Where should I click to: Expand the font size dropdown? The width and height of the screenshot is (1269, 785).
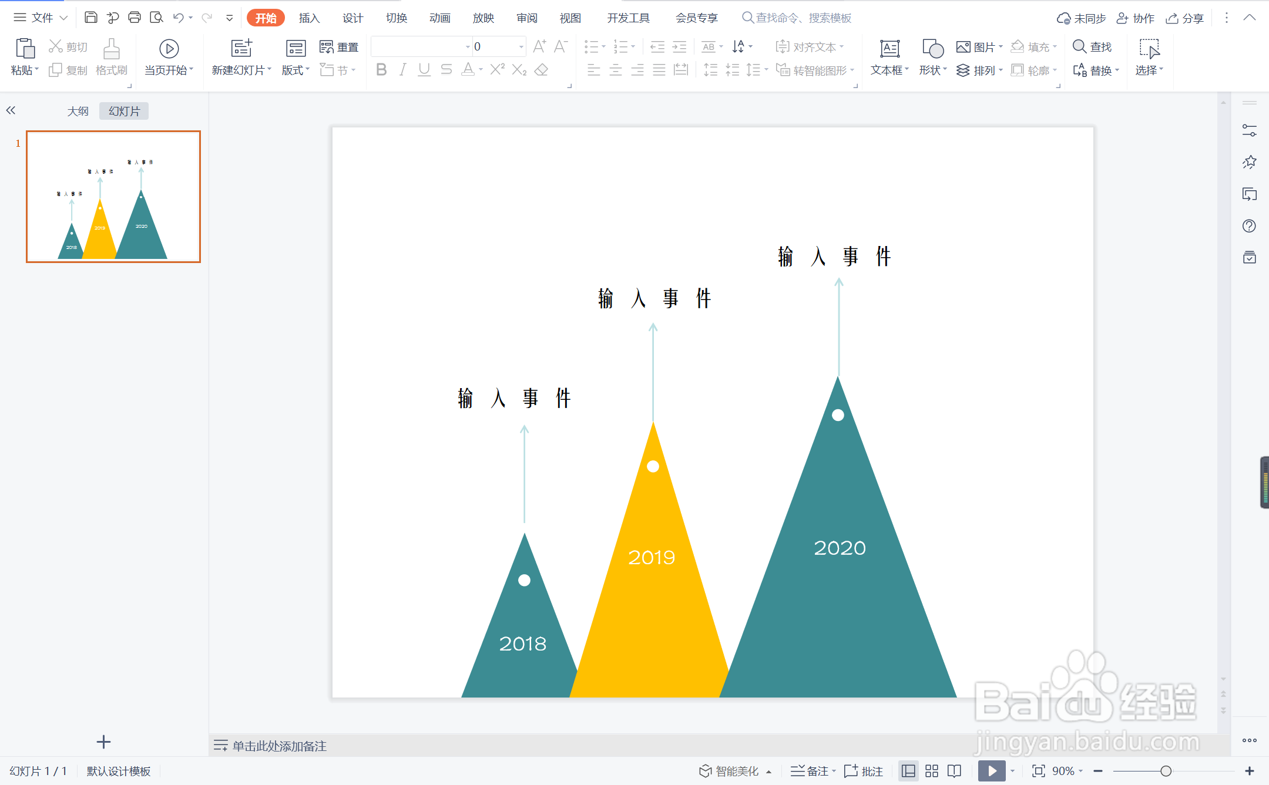(x=521, y=46)
